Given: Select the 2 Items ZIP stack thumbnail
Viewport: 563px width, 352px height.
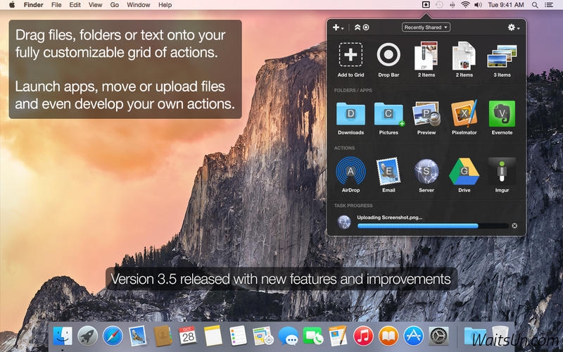Looking at the screenshot, I should click(x=426, y=56).
